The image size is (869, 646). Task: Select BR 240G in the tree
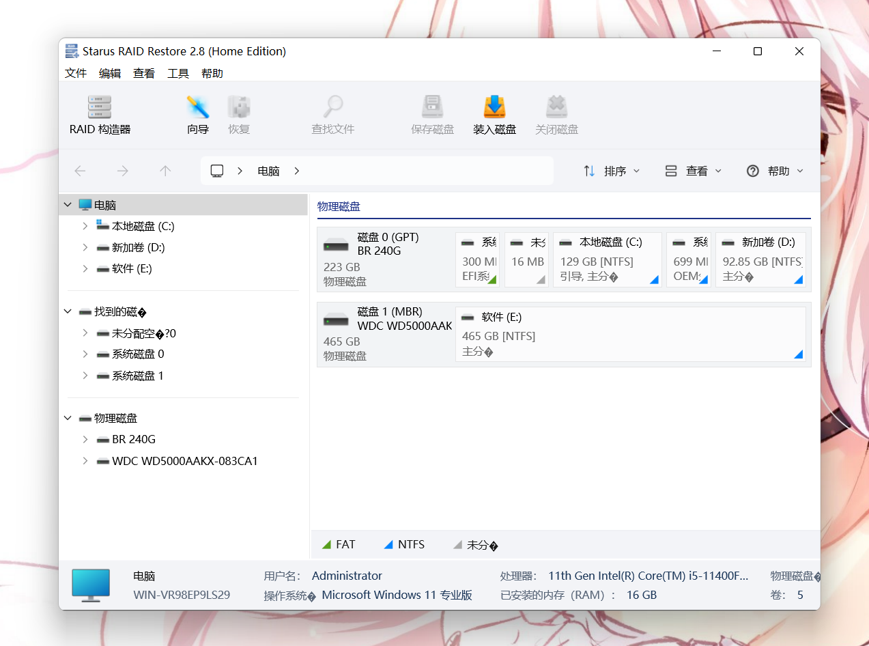point(134,439)
